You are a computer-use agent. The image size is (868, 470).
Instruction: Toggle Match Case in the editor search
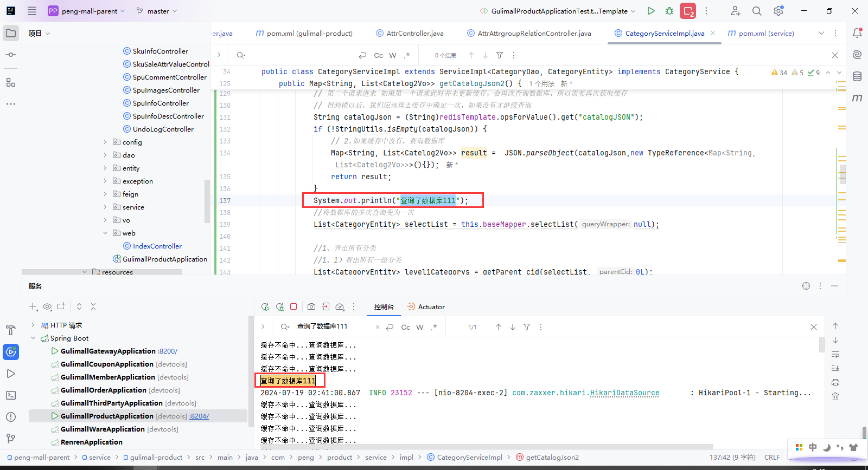tap(379, 55)
